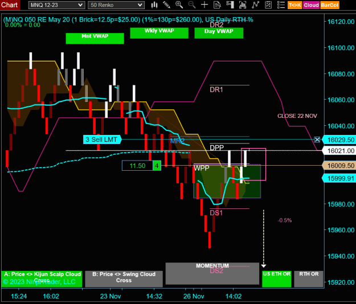Image resolution: width=356 pixels, height=304 pixels.
Task: Click the 14:02 time axis label
Action: pyautogui.click(x=234, y=296)
